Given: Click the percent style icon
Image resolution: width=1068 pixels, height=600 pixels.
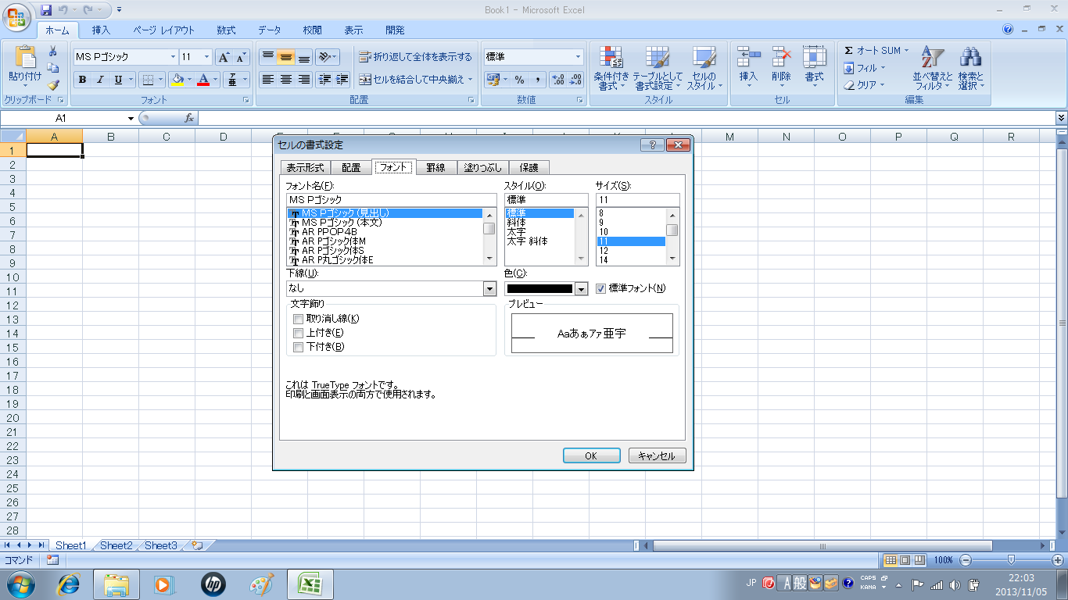Looking at the screenshot, I should point(519,80).
